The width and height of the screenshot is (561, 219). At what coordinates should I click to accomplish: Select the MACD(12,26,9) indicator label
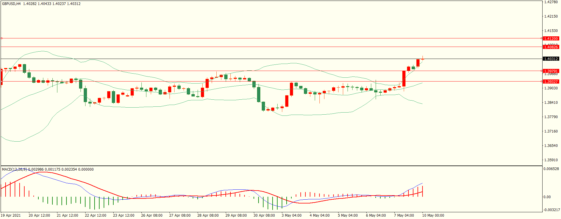coord(14,169)
